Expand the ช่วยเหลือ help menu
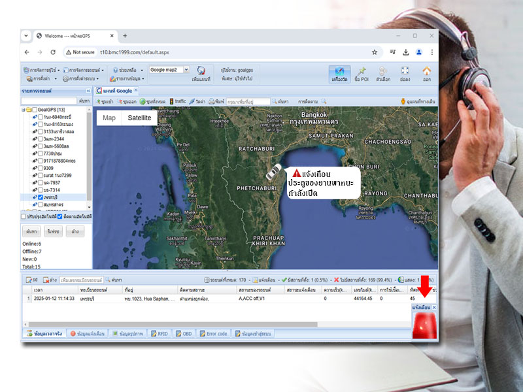This screenshot has height=392, width=523. click(127, 71)
